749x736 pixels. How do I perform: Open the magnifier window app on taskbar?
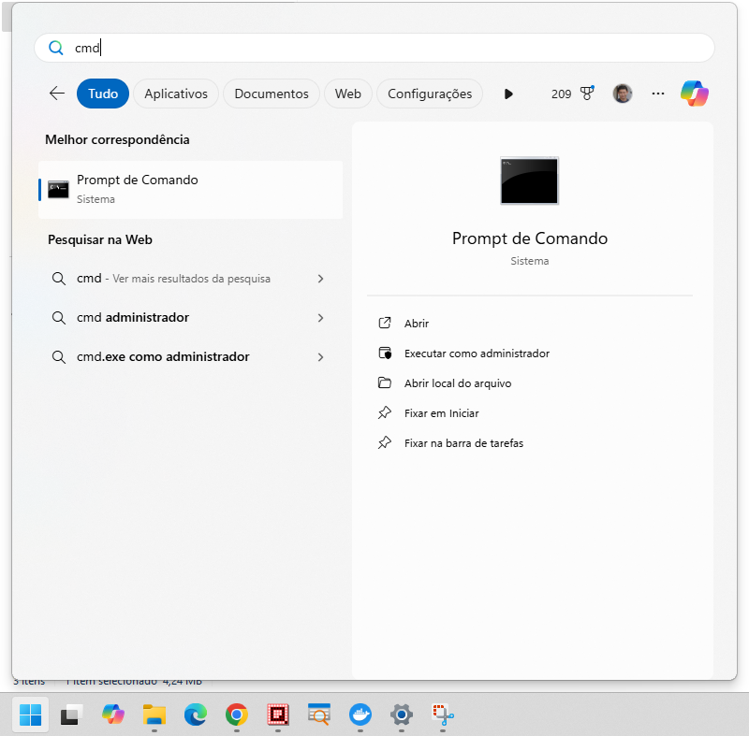click(x=319, y=714)
